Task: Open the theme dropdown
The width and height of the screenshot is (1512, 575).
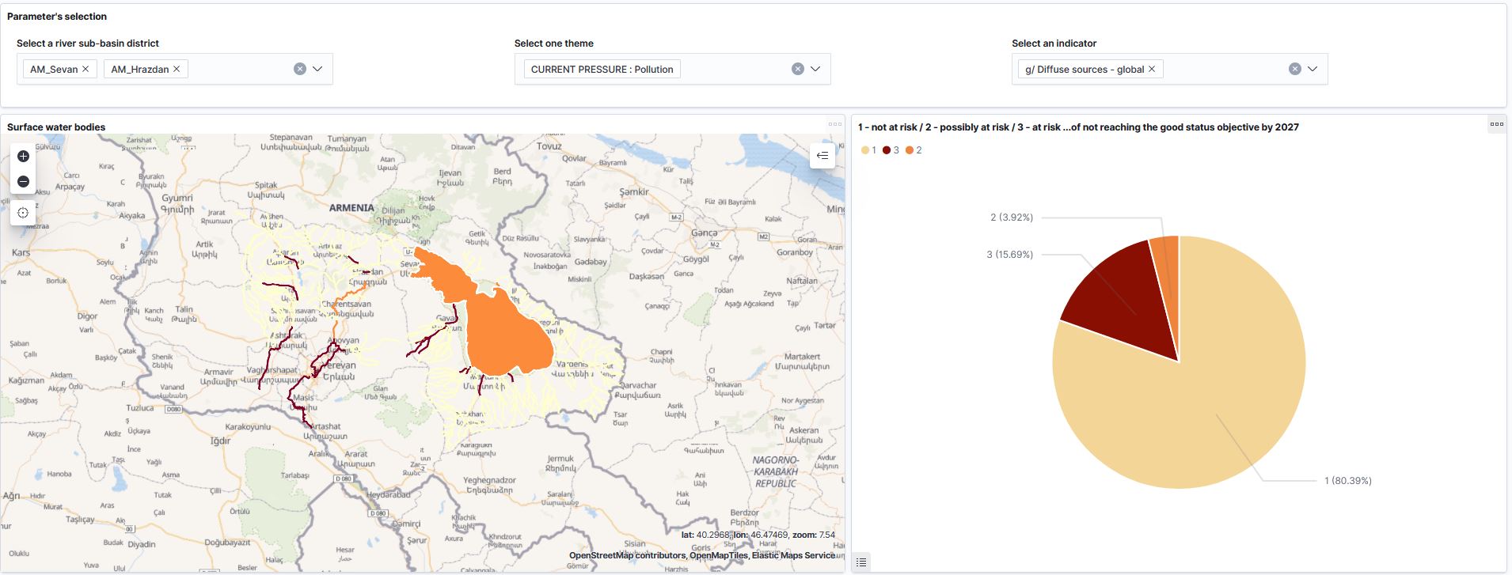Action: tap(815, 69)
